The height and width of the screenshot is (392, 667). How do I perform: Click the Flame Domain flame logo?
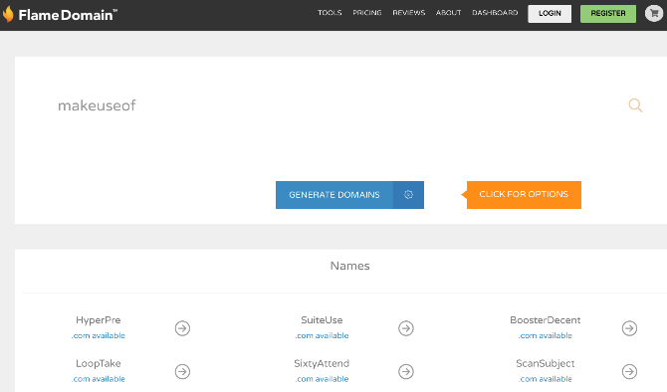click(8, 14)
